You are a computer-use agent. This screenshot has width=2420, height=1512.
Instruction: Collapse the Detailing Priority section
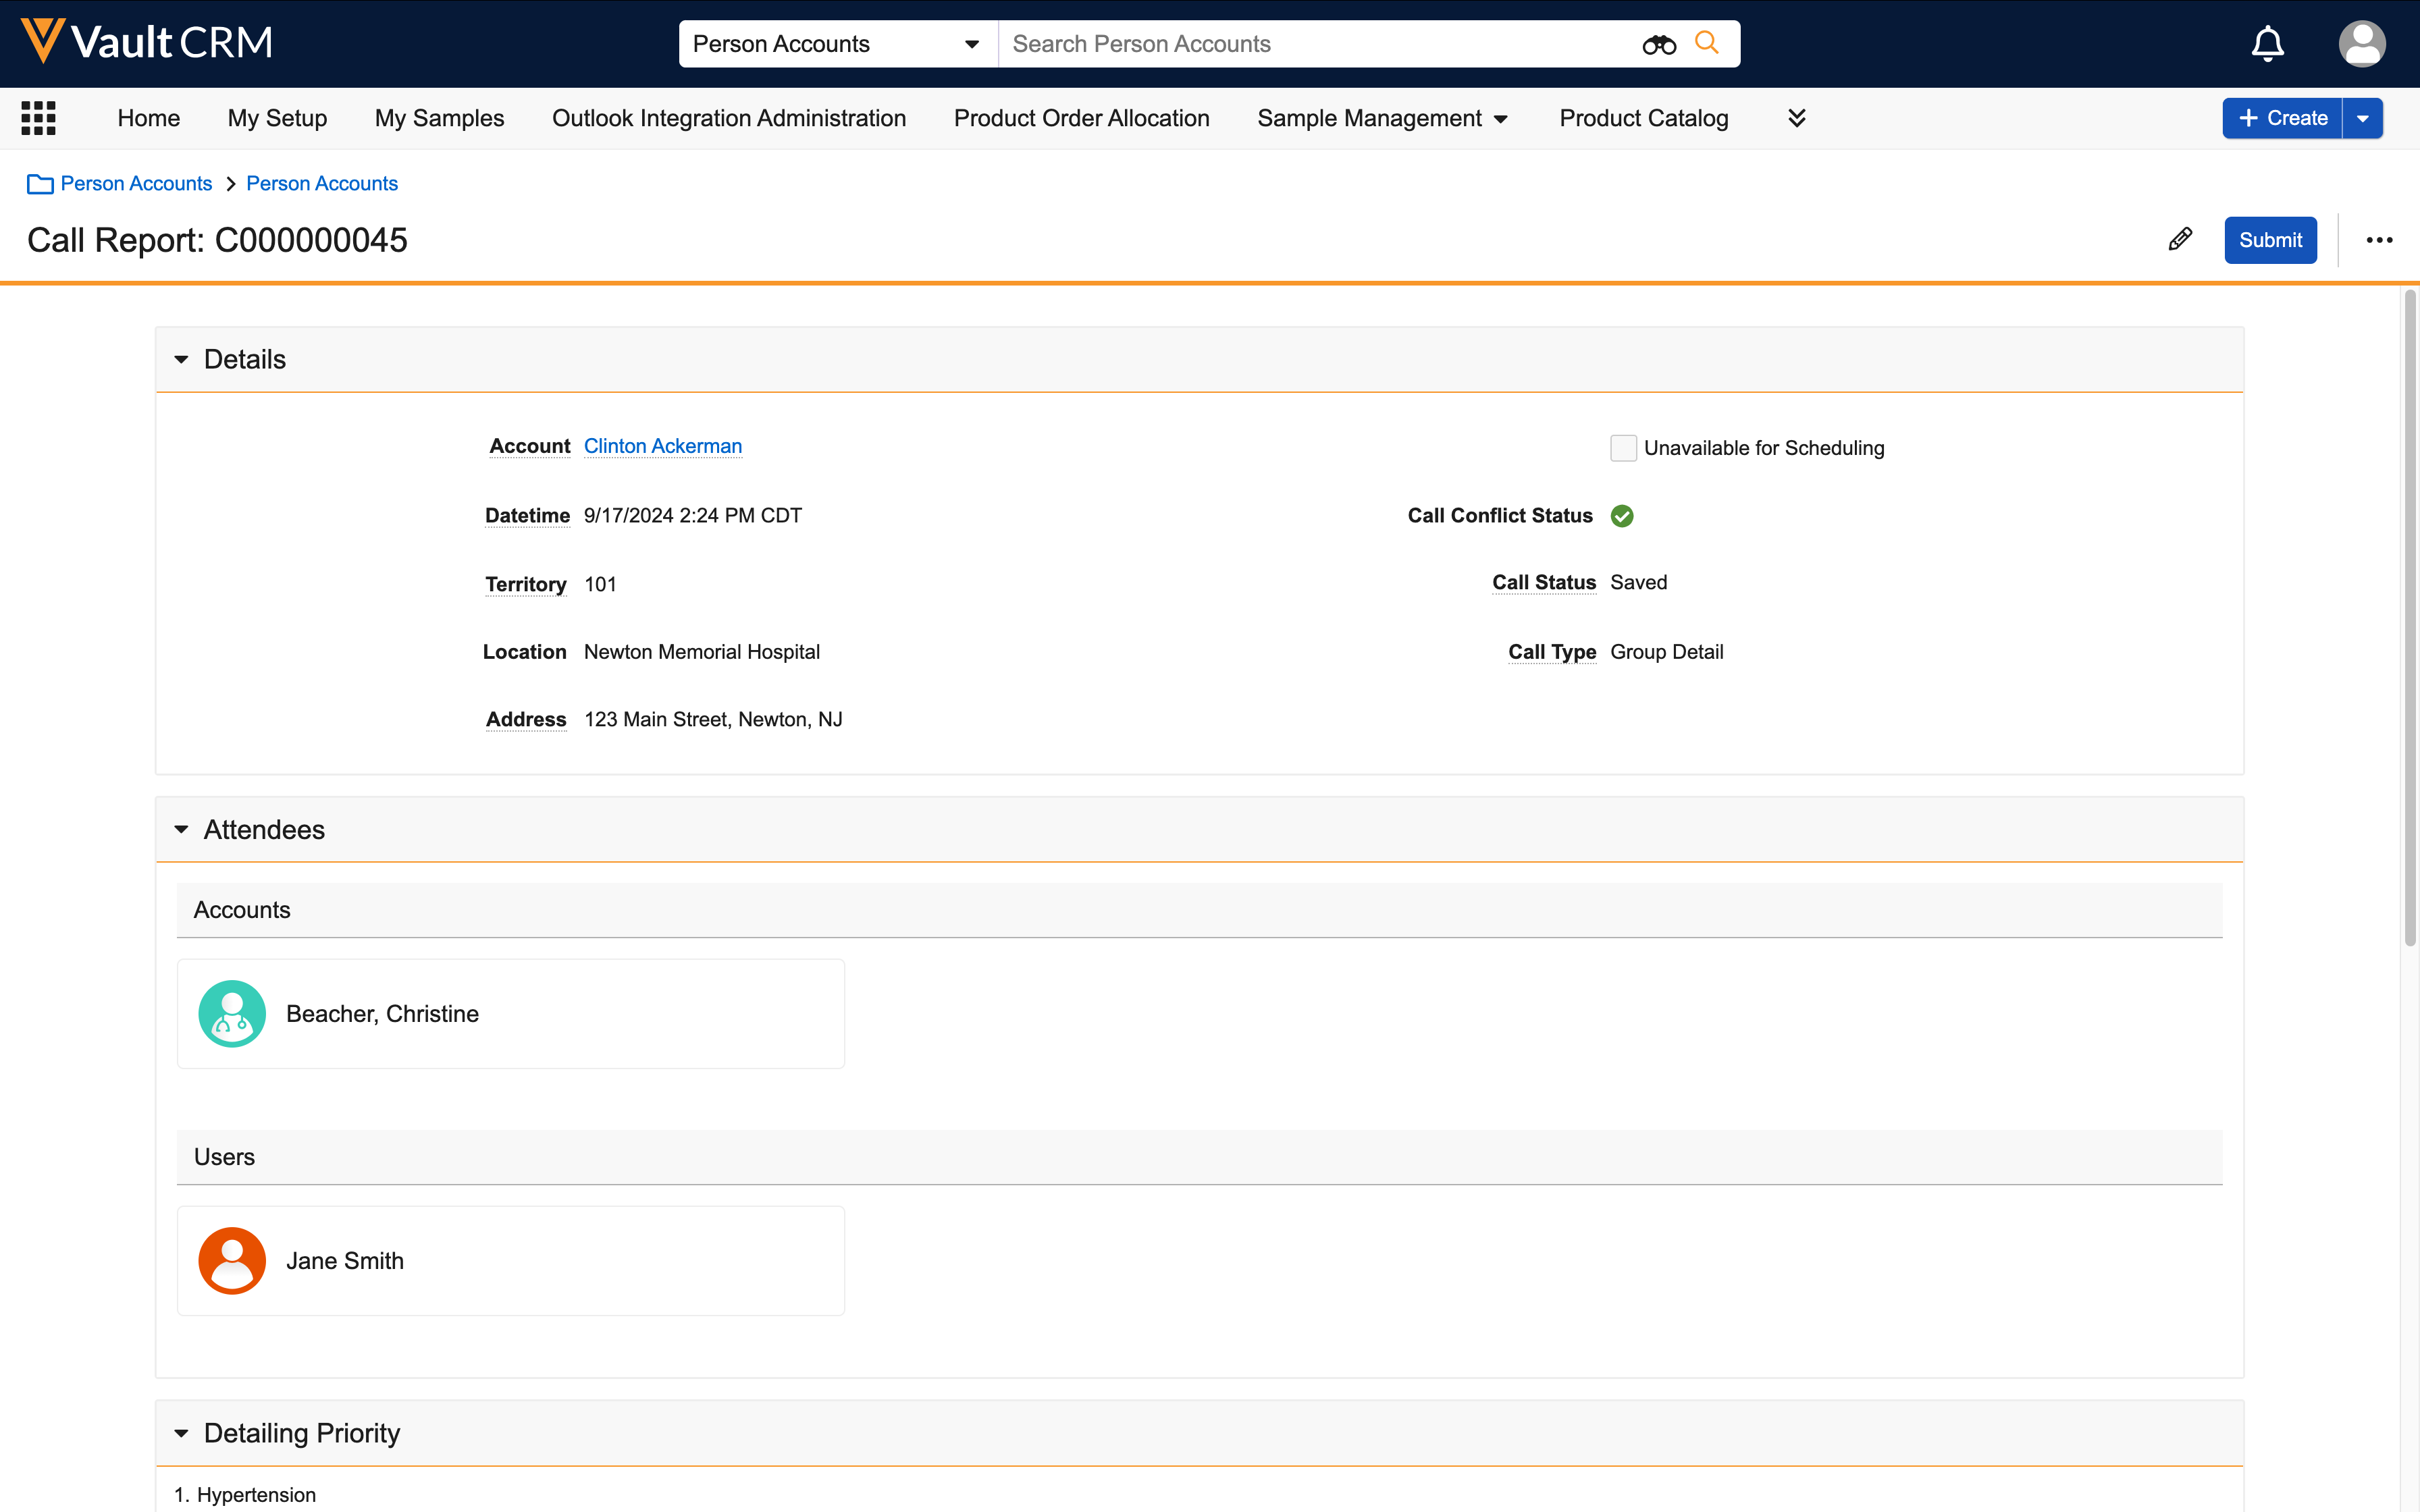pos(181,1433)
